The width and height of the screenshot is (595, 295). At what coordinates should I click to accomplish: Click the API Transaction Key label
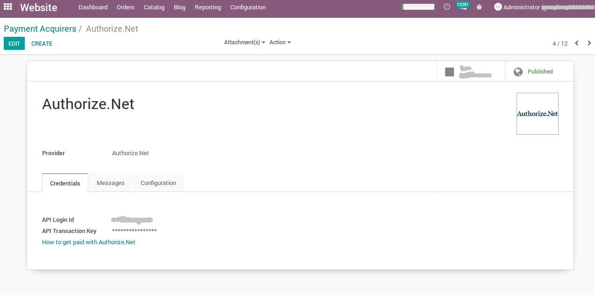click(x=69, y=231)
